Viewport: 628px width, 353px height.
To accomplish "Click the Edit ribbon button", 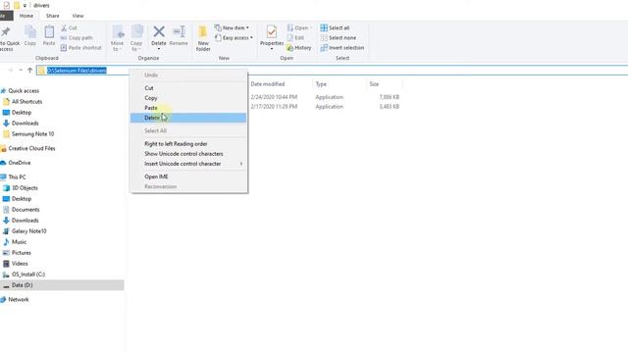I will 295,37.
